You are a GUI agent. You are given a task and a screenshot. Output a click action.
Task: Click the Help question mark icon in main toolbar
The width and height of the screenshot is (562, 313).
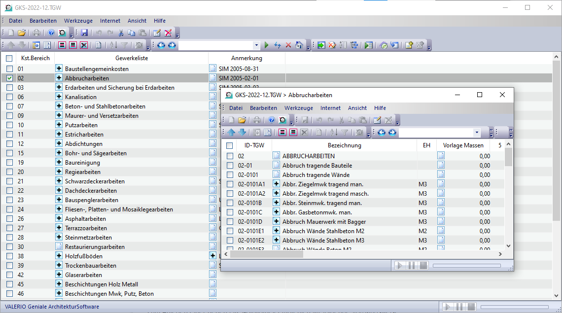51,33
